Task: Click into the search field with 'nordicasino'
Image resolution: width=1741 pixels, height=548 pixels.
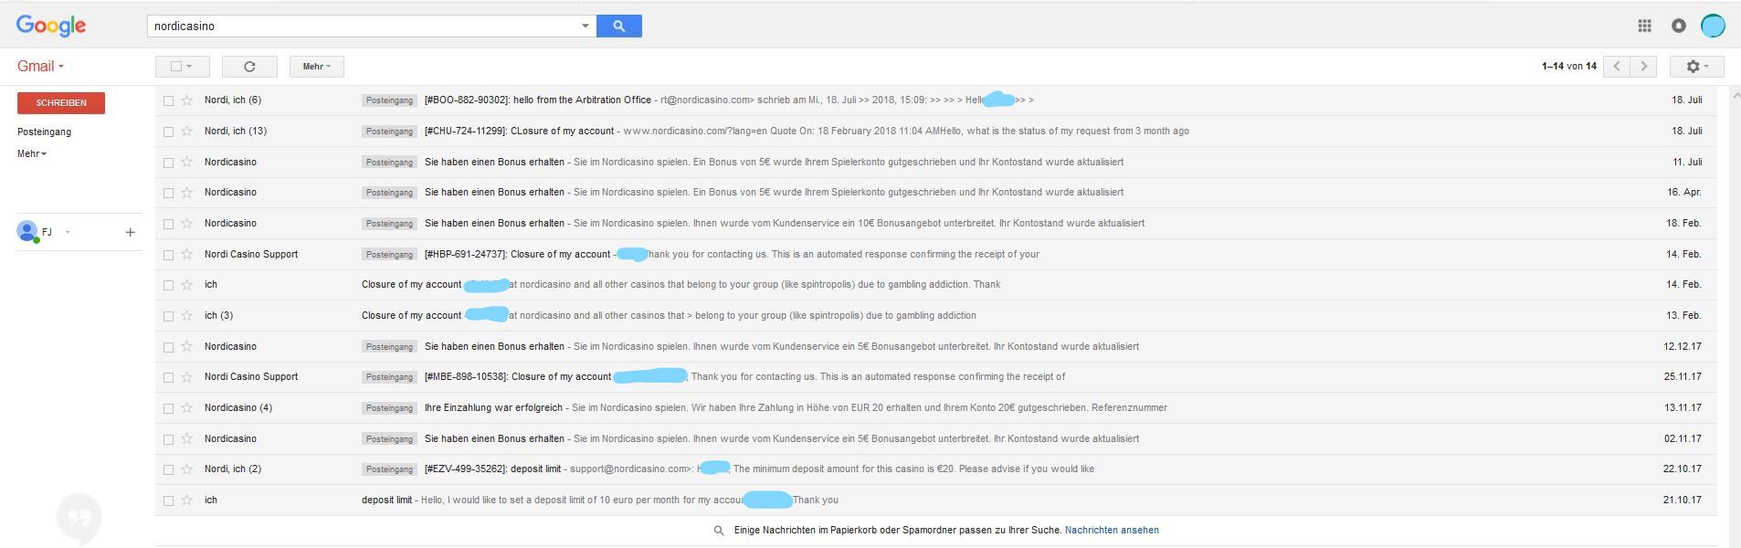Action: coord(365,26)
